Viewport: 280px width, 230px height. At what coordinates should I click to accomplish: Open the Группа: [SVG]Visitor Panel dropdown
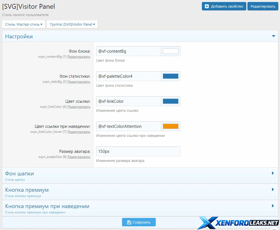pos(72,24)
